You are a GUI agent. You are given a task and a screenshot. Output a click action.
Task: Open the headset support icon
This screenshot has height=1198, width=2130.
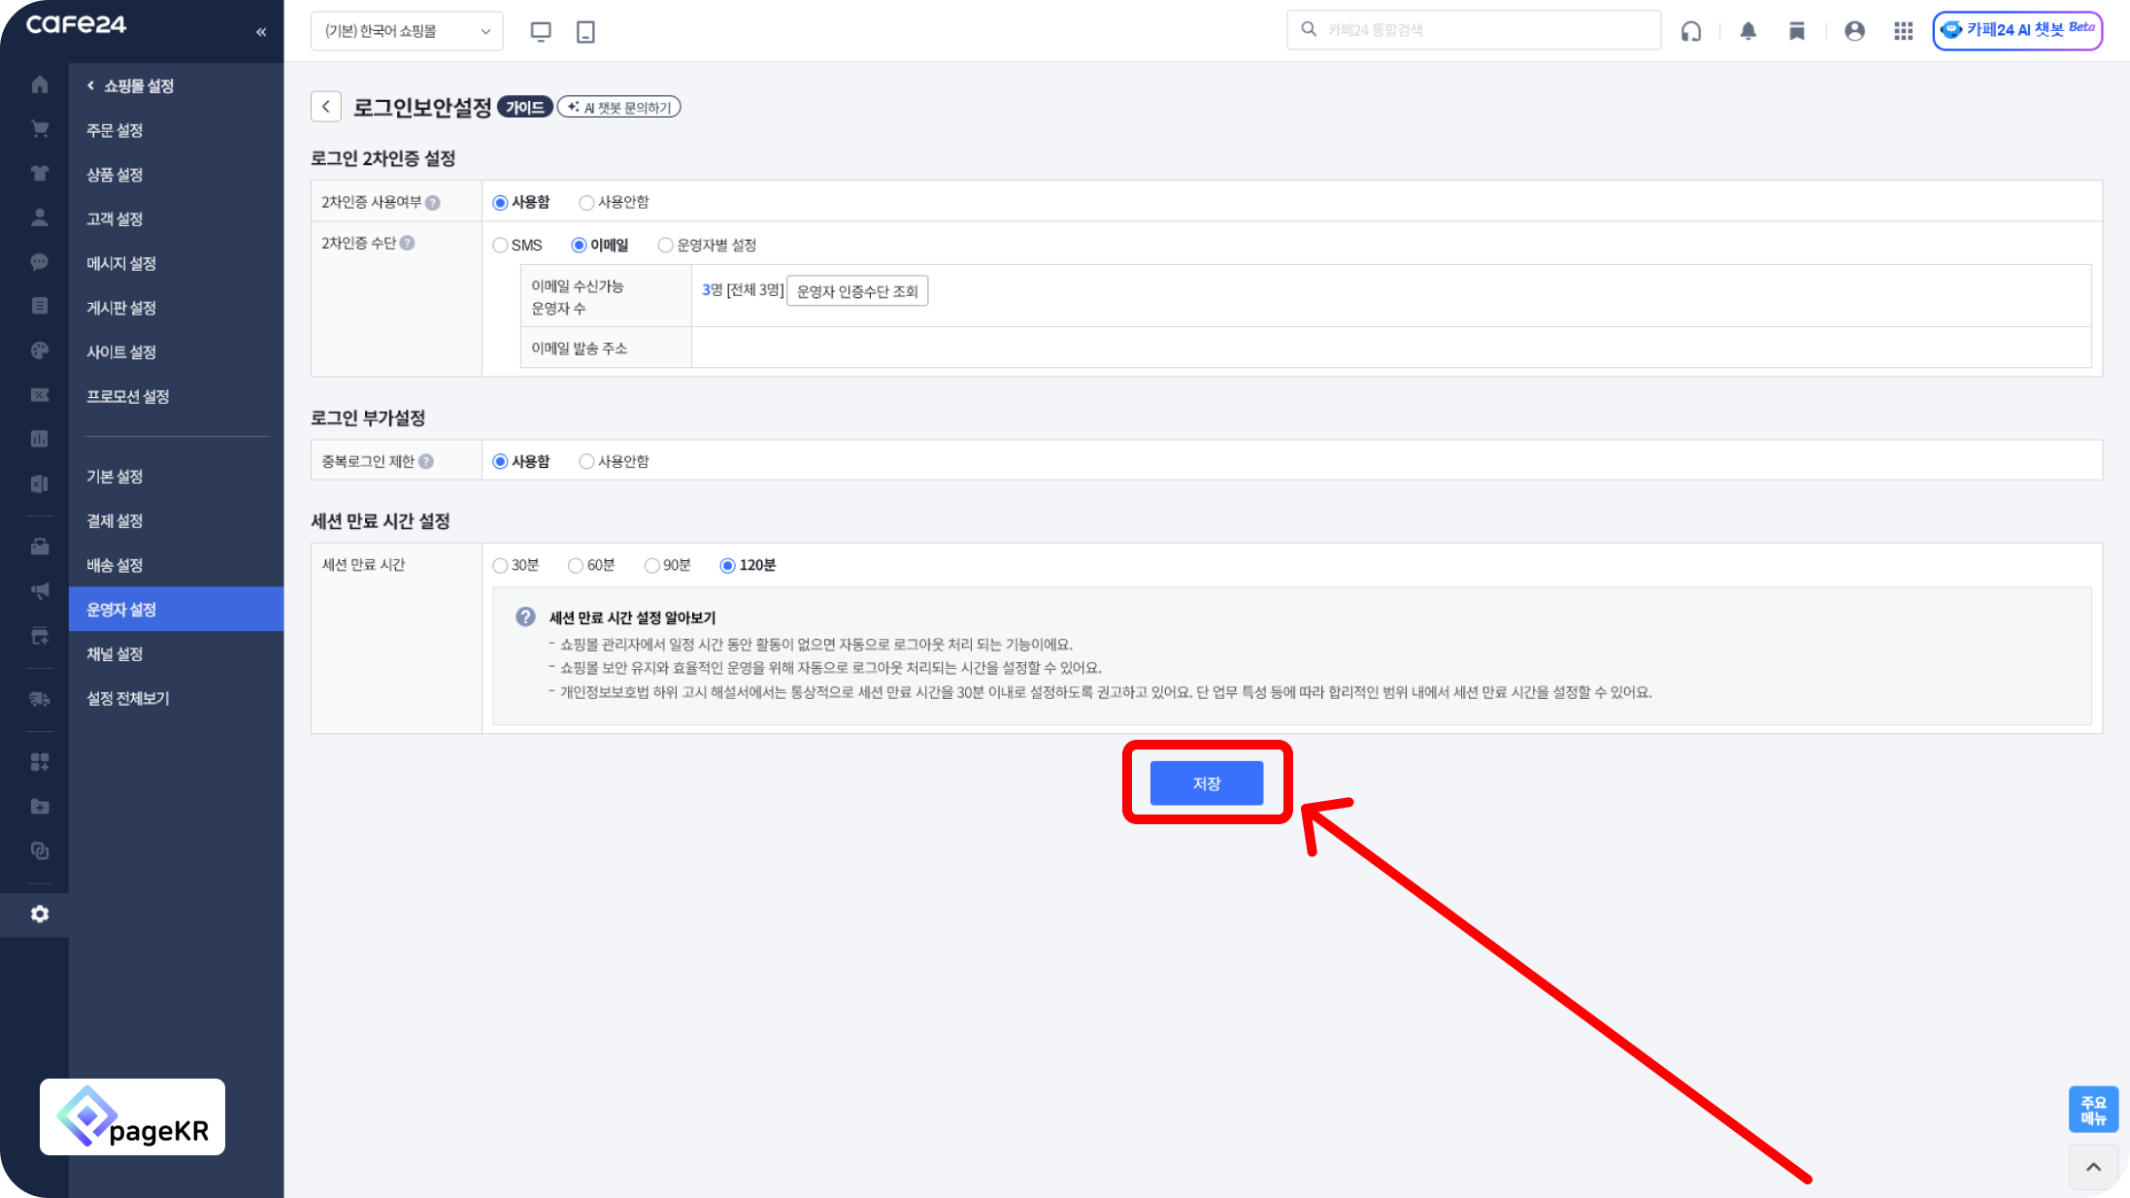point(1691,31)
